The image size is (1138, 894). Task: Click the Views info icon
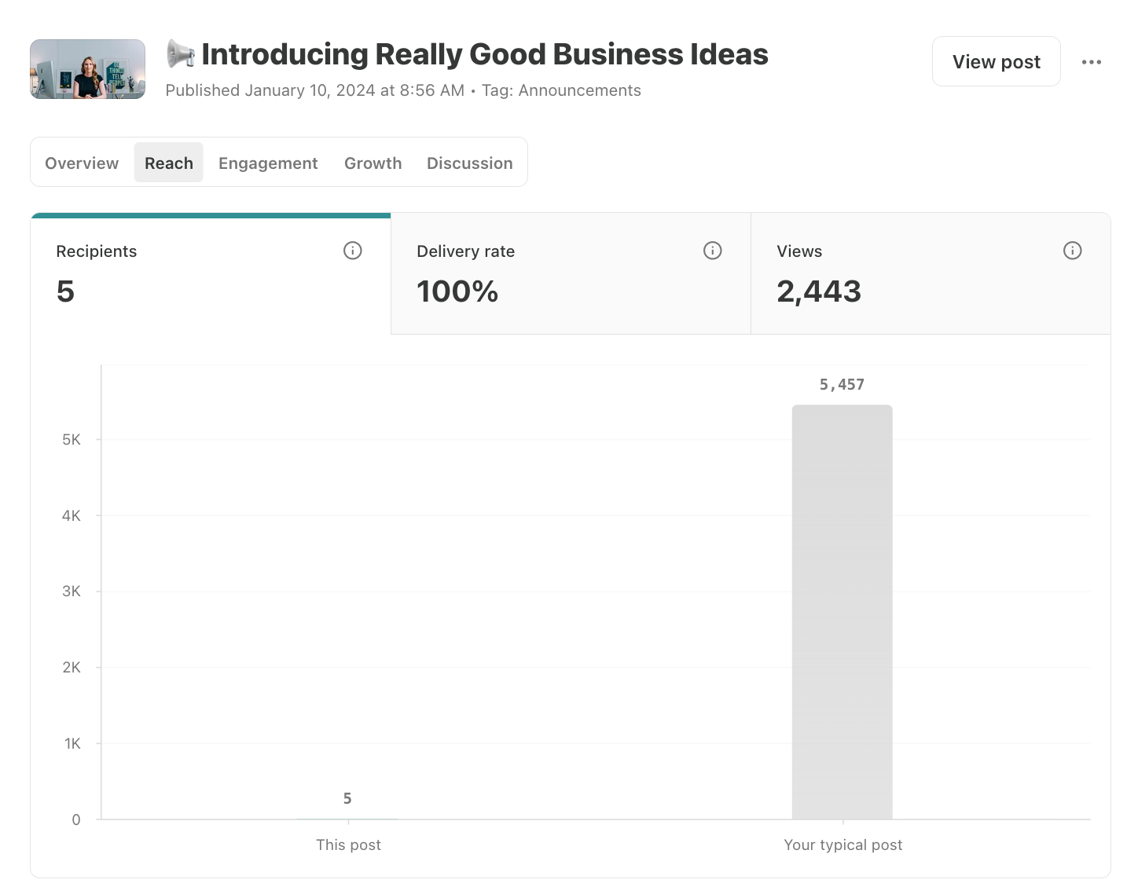coord(1072,251)
